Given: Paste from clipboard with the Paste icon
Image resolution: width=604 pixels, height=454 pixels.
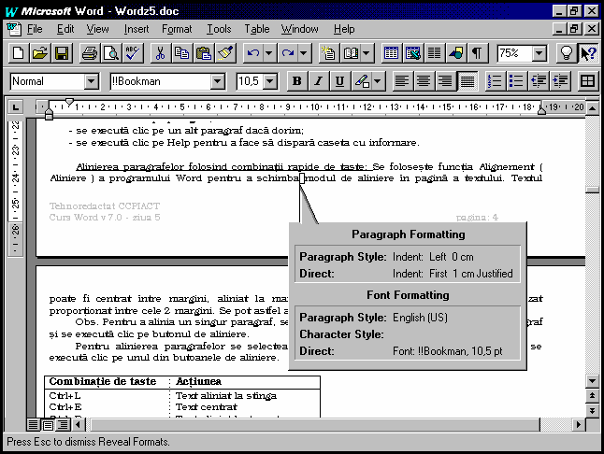Looking at the screenshot, I should pyautogui.click(x=204, y=52).
